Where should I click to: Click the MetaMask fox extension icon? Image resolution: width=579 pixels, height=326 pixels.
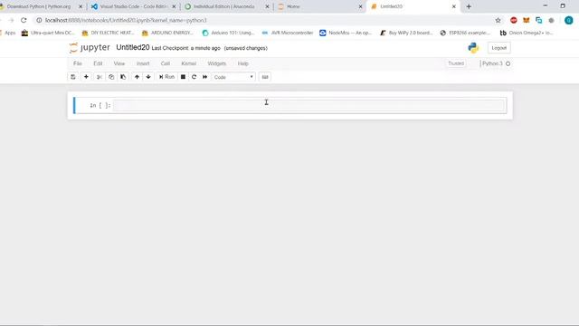pos(527,20)
